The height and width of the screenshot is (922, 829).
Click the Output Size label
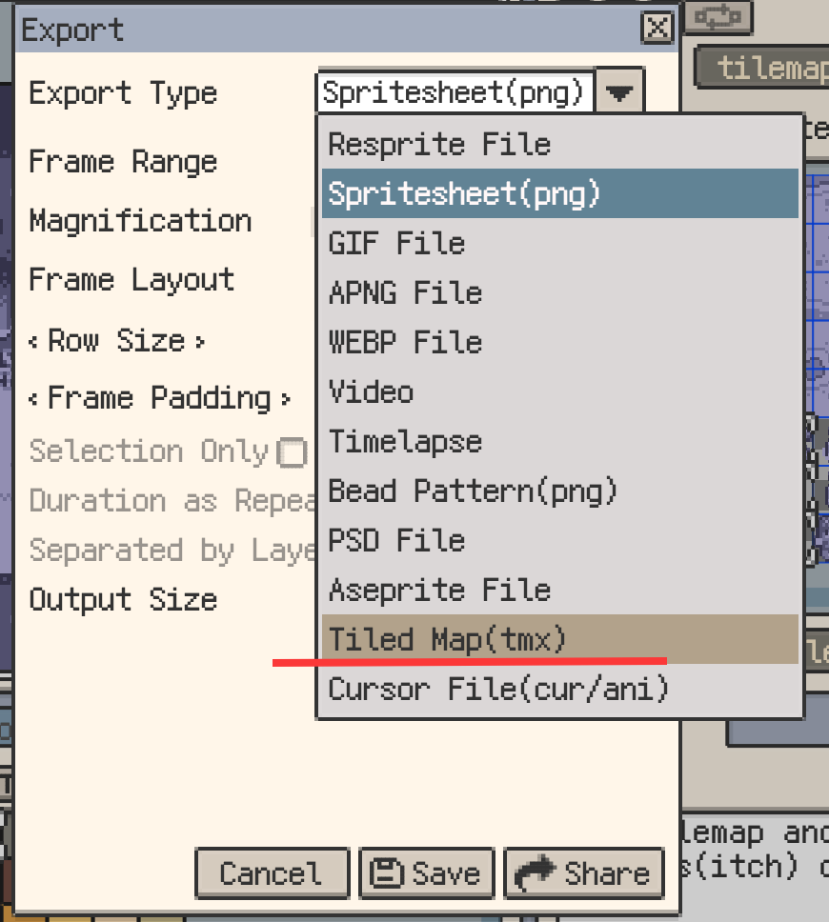(123, 600)
